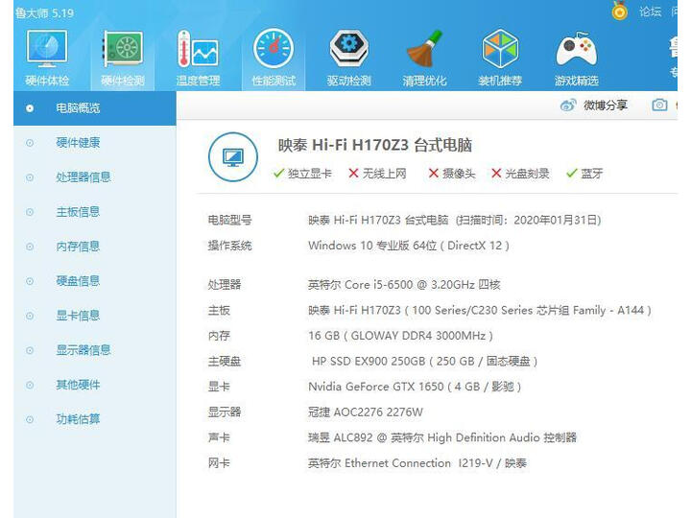Viewport: 691px width, 518px height.
Task: Click HP SSD EX900 250GB value
Action: pos(424,362)
